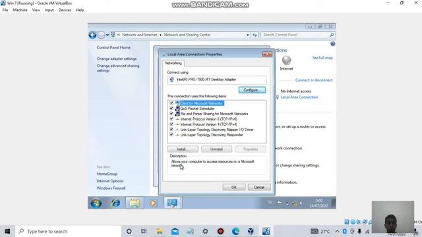Click the Win 7 taskbar clock
Viewport: 422px width, 237px height.
pyautogui.click(x=318, y=203)
